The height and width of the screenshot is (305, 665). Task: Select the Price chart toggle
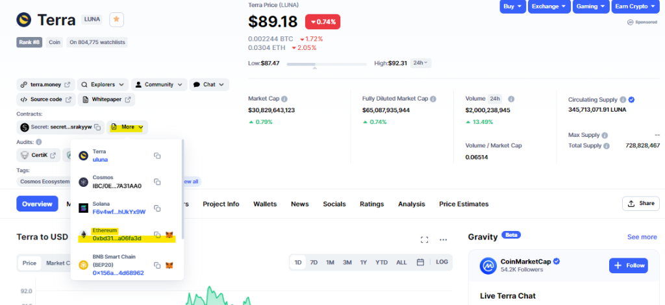tap(30, 263)
